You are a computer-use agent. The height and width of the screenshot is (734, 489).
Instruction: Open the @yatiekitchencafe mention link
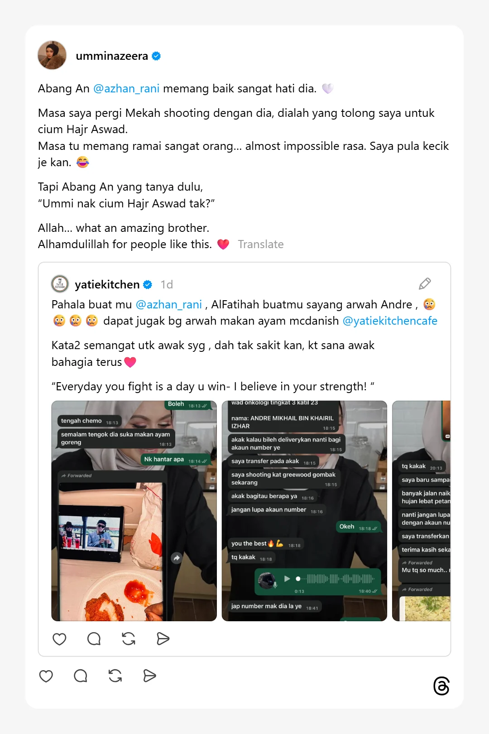point(390,321)
